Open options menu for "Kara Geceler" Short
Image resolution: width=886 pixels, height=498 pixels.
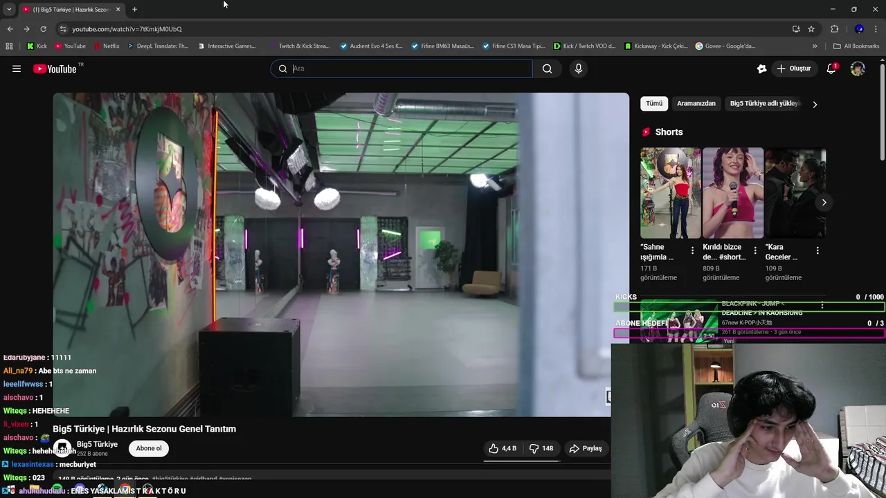pos(817,250)
